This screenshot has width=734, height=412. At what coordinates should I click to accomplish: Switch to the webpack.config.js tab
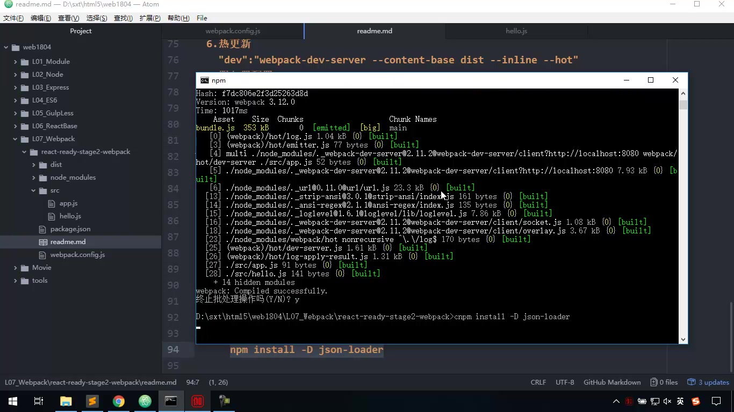point(233,31)
